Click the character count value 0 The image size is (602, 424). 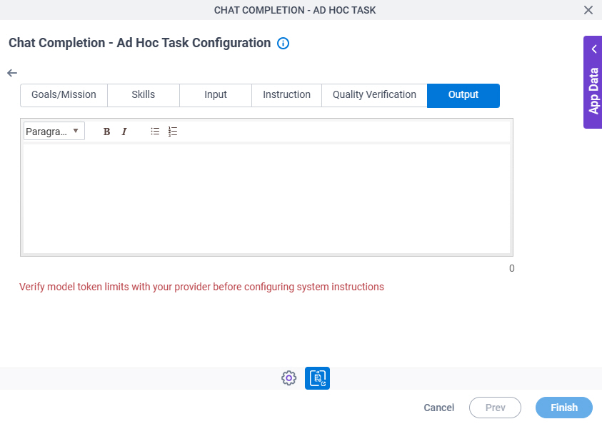512,268
